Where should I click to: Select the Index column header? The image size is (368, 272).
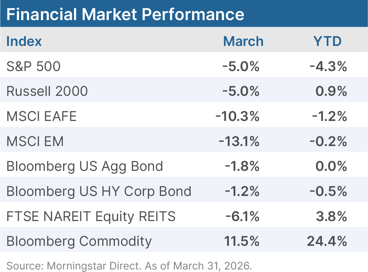[24, 41]
